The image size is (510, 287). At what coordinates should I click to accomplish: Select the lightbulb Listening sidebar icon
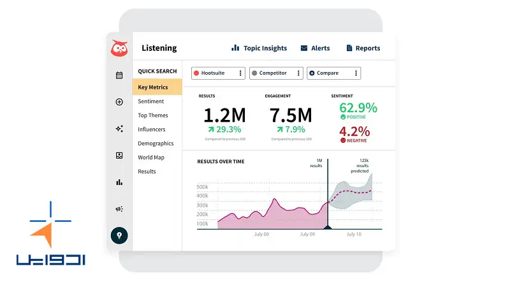(x=119, y=235)
